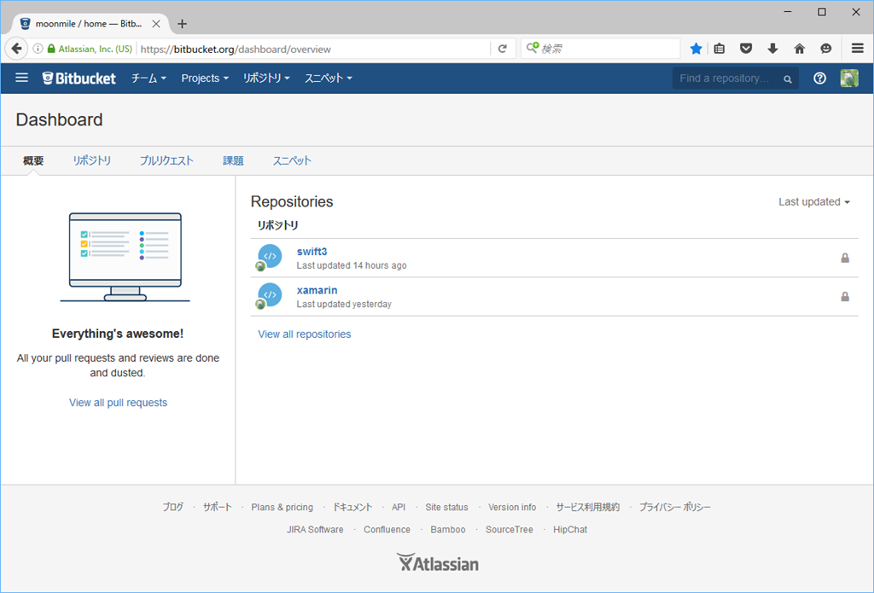This screenshot has width=874, height=593.
Task: Click the View all repositories link
Action: click(304, 334)
